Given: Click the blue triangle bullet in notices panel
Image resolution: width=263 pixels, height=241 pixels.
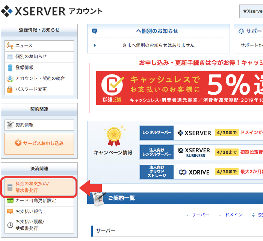Looking at the screenshot, I should coord(95,45).
